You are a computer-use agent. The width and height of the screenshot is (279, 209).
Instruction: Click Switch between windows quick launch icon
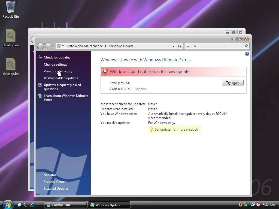[26, 205]
